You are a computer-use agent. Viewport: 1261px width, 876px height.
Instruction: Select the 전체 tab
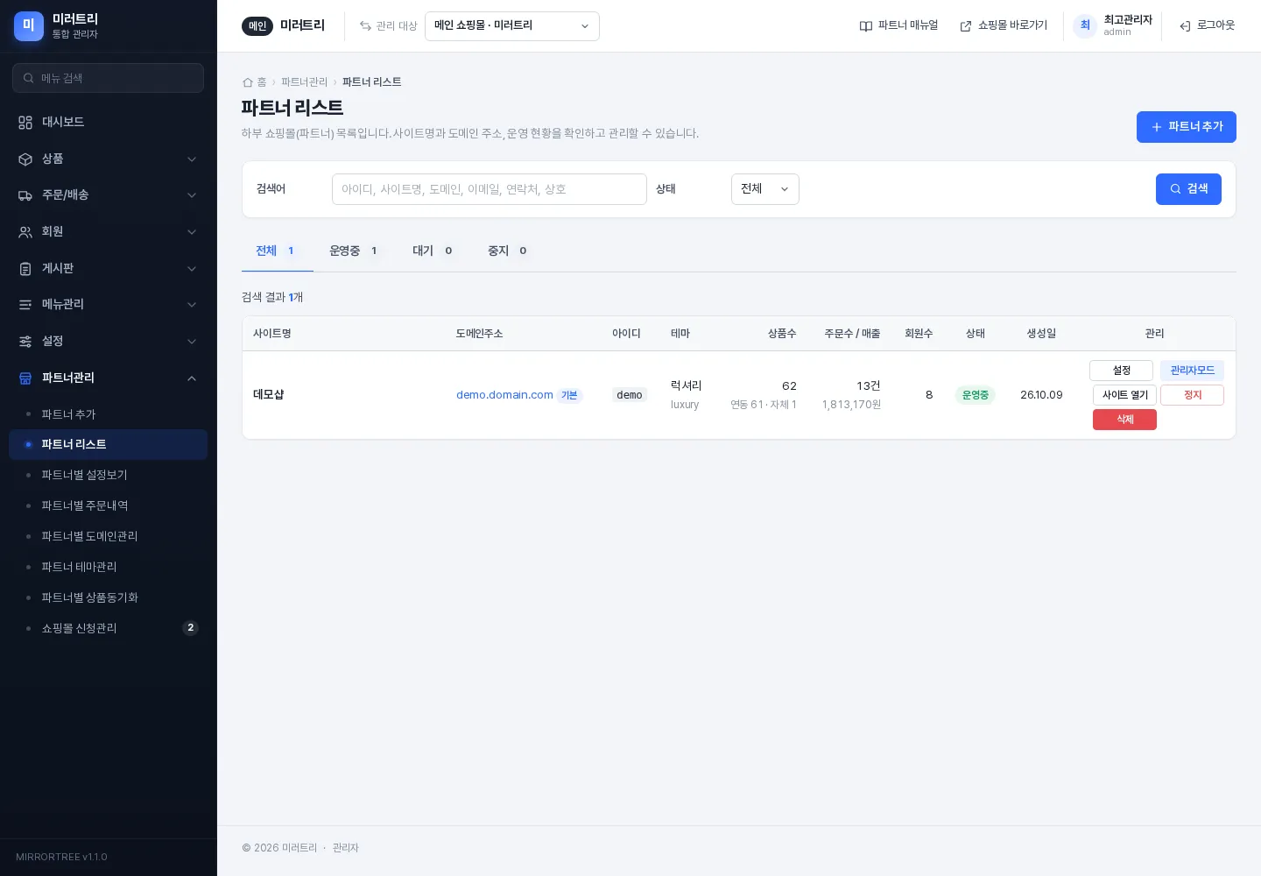coord(278,251)
